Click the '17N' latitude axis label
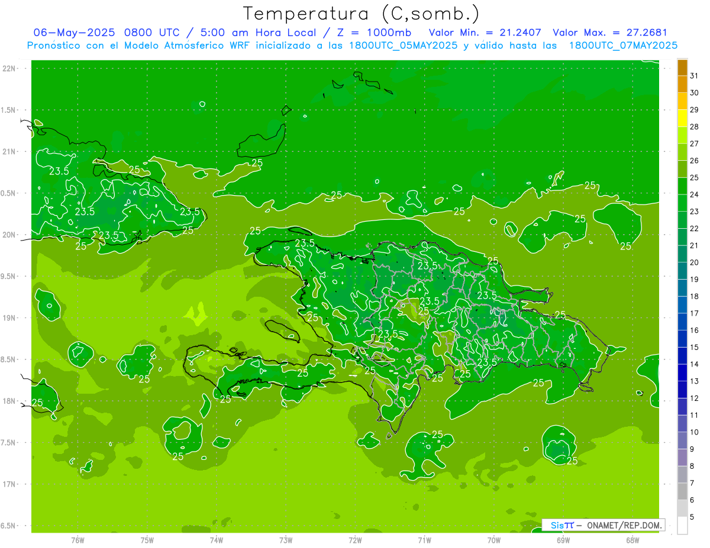Screen dimensions: 710x548 9,484
